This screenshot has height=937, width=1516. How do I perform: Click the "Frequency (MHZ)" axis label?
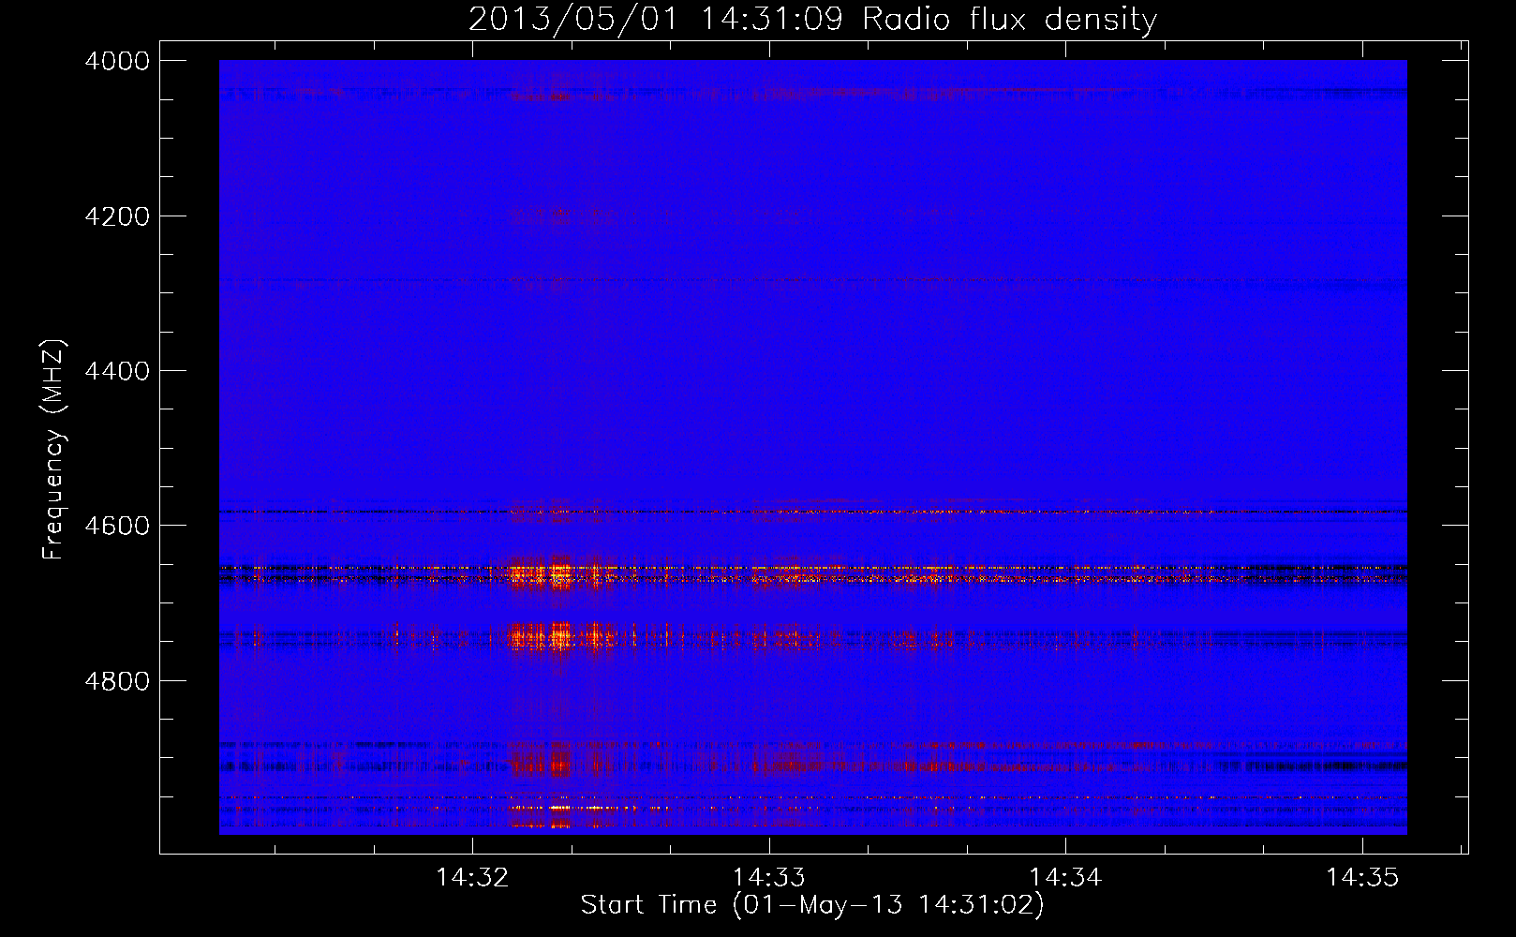click(53, 450)
